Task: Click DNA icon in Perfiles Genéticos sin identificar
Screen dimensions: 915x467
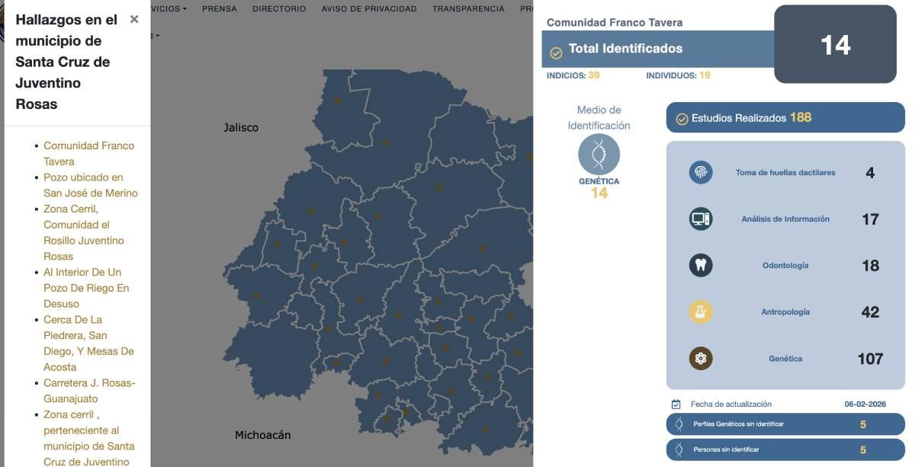Action: point(679,424)
